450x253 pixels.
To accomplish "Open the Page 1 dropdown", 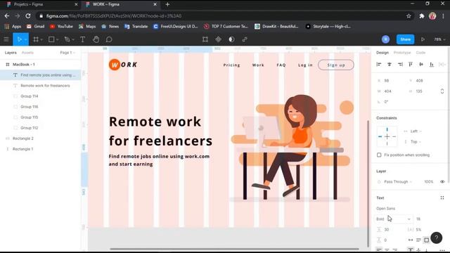I will (x=67, y=53).
